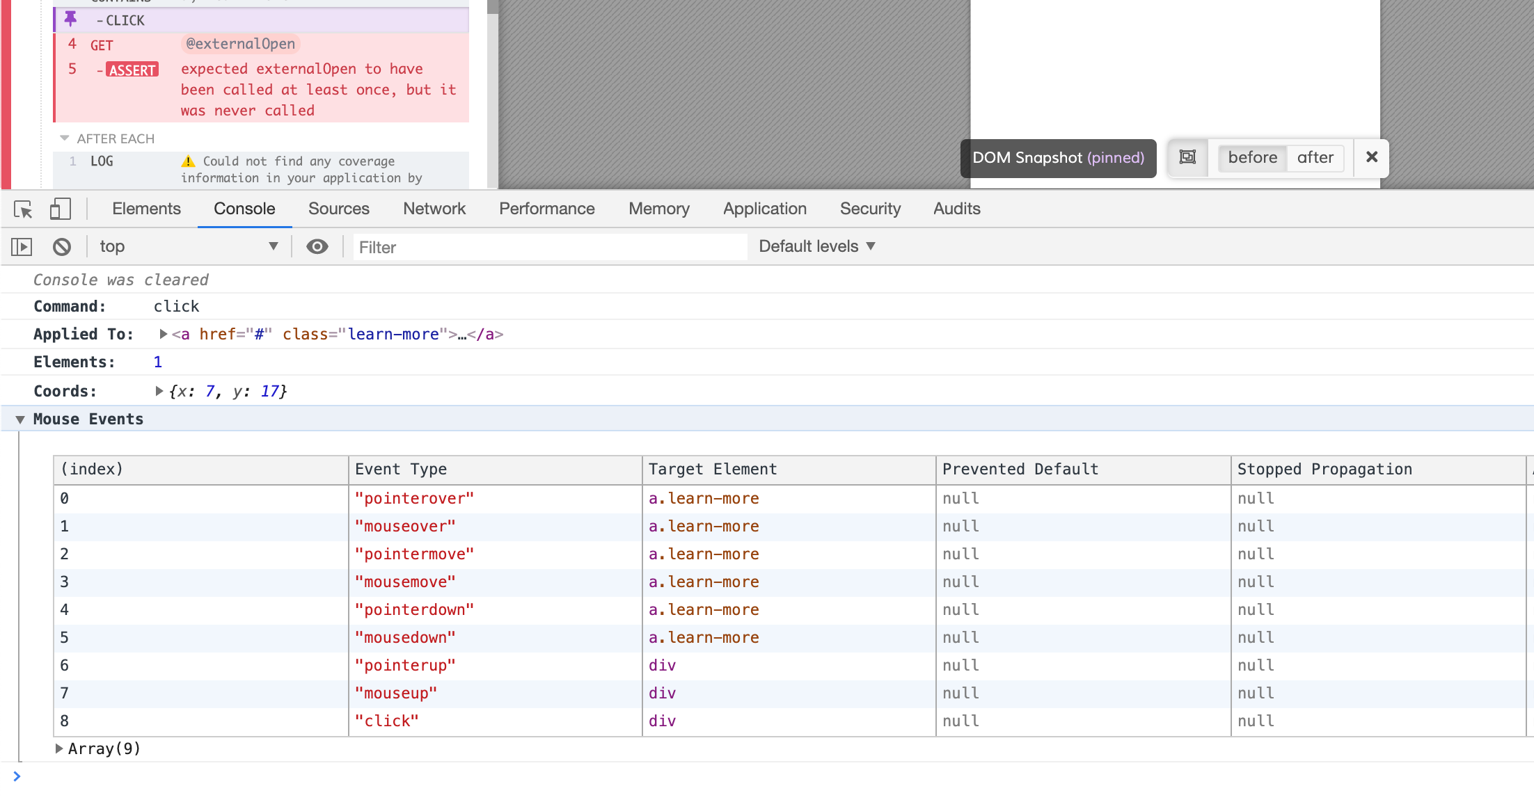Toggle the device toolbar in DevTools
The height and width of the screenshot is (800, 1534).
tap(61, 209)
